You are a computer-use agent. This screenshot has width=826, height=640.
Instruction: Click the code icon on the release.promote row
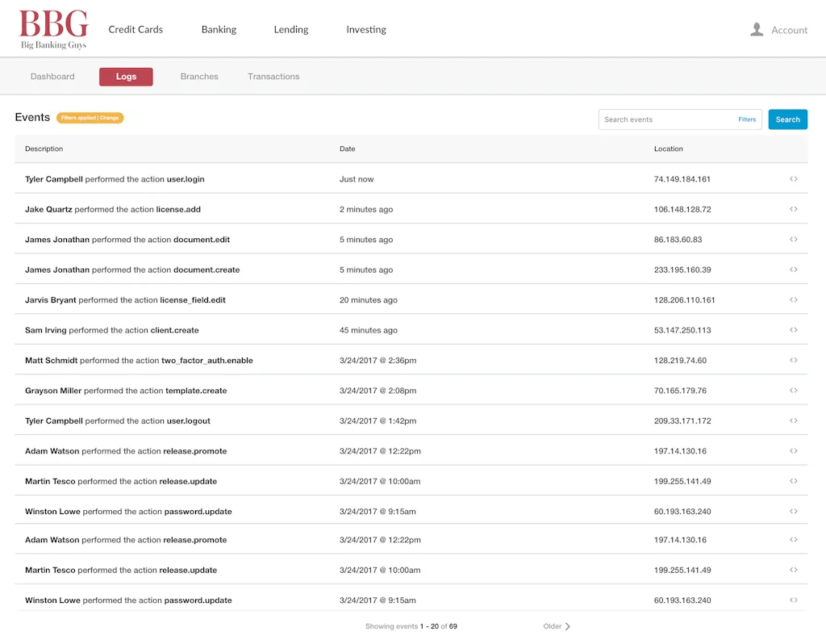[794, 451]
